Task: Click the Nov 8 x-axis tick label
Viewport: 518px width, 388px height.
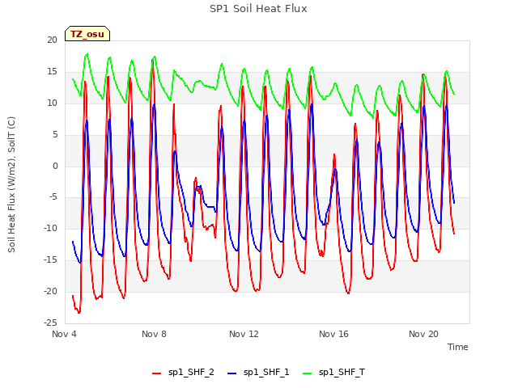Action: point(154,334)
